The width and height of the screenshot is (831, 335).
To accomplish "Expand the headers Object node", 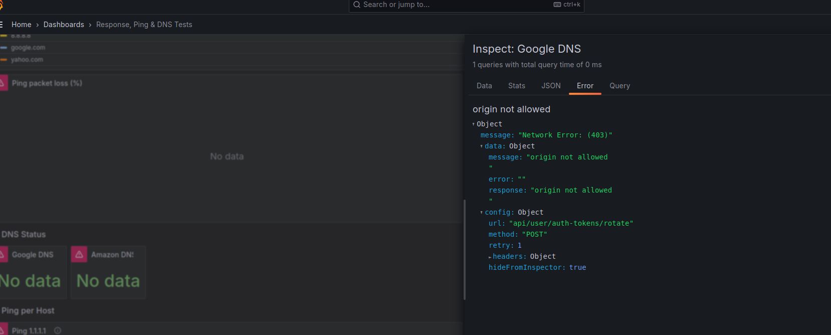I will click(490, 257).
